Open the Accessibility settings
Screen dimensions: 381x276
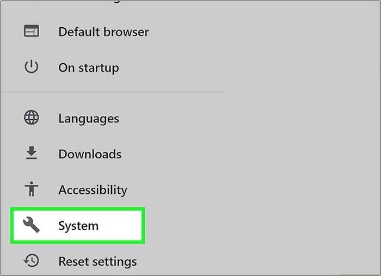click(93, 190)
